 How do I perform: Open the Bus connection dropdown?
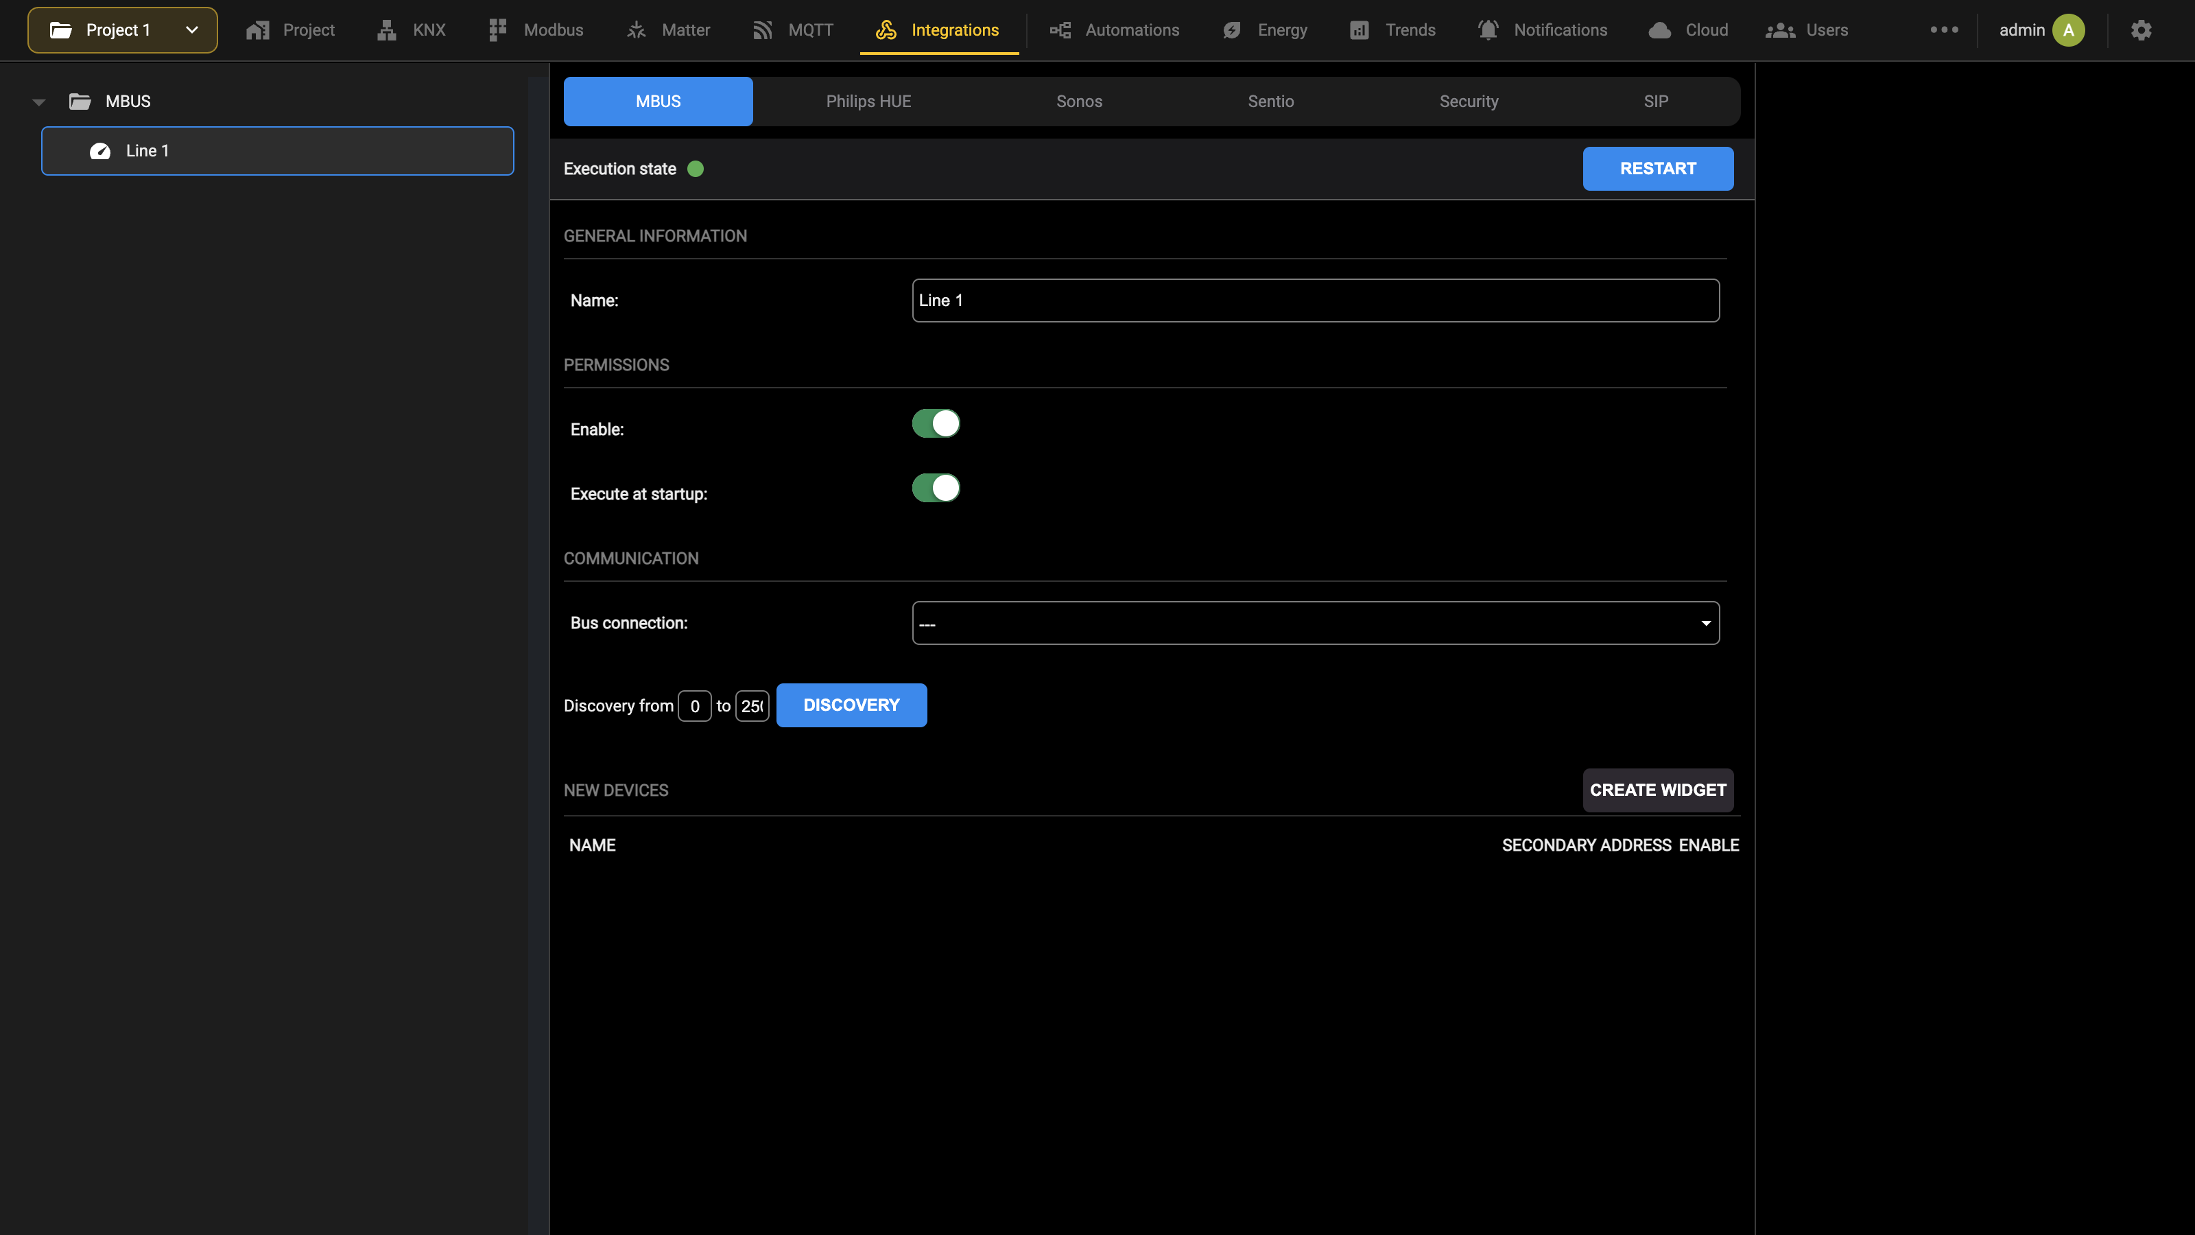click(1316, 623)
